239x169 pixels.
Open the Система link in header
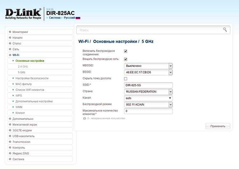[x=54, y=18]
